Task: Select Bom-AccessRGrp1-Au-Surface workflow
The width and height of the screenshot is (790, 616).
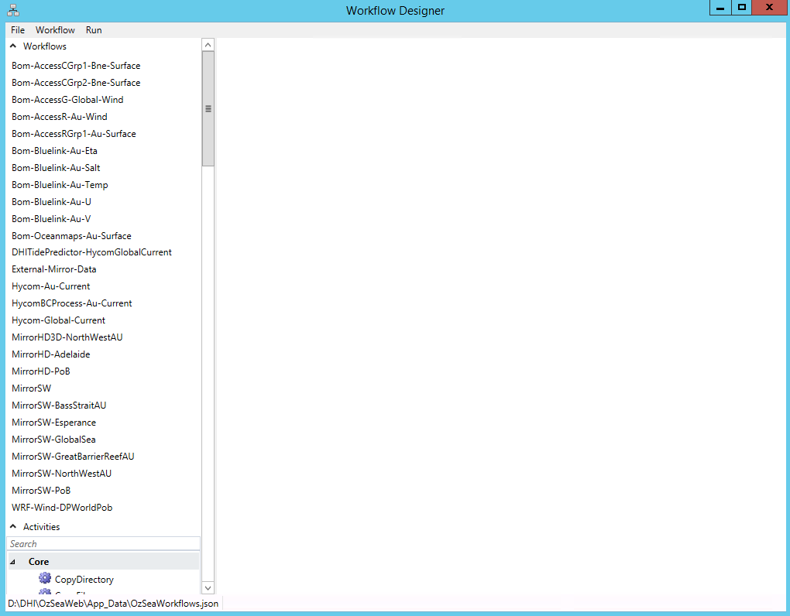Action: (x=74, y=134)
